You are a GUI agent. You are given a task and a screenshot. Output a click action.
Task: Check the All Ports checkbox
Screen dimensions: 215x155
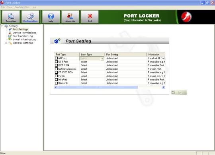[57, 58]
